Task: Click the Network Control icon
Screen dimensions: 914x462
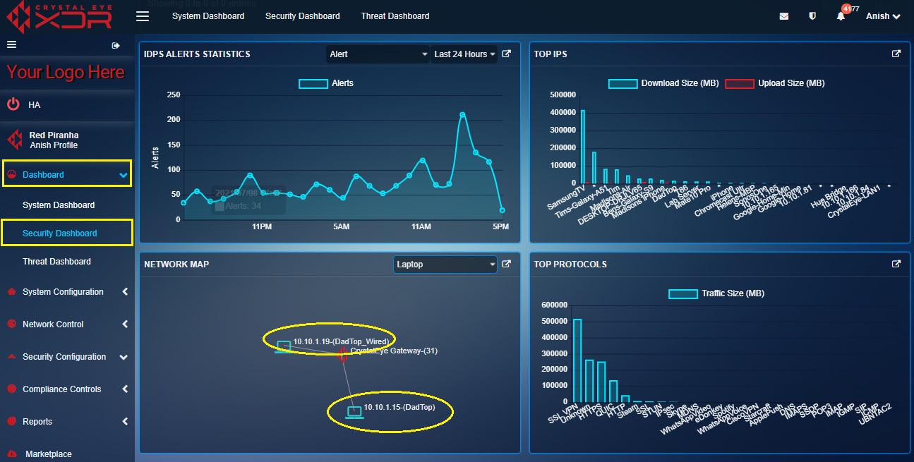Action: tap(11, 324)
